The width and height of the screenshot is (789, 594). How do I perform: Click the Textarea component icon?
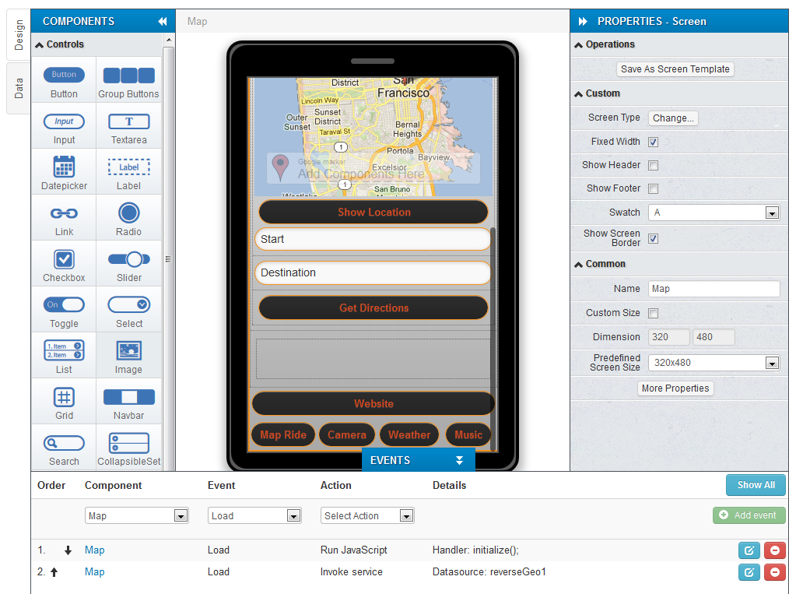(128, 121)
